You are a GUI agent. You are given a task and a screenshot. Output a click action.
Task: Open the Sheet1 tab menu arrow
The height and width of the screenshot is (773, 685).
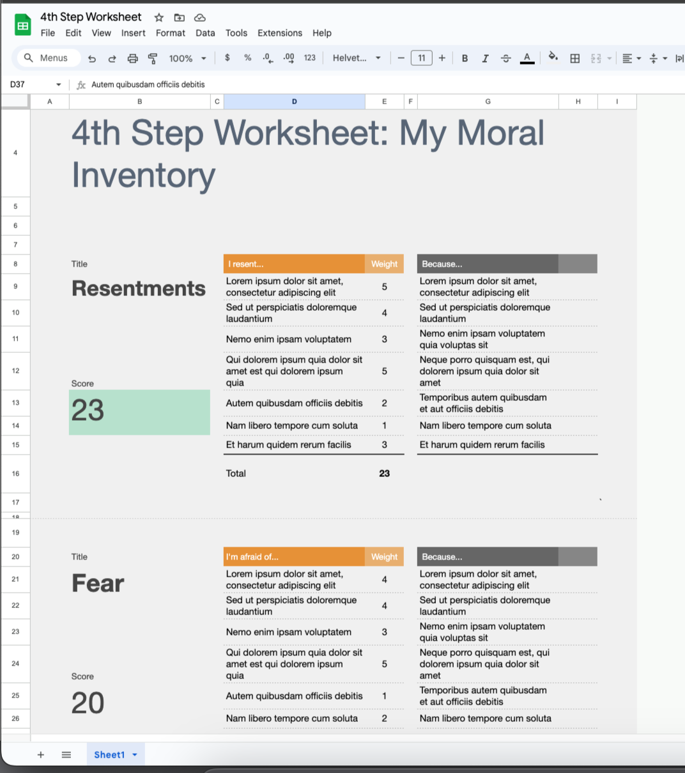point(134,754)
